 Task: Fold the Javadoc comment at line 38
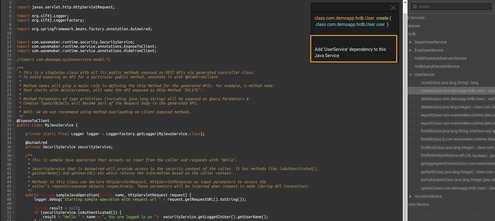[13, 156]
